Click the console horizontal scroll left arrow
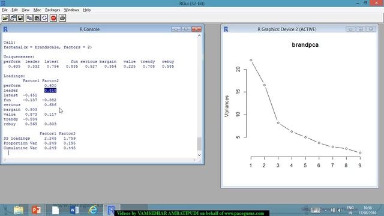The height and width of the screenshot is (216, 384). (5, 160)
